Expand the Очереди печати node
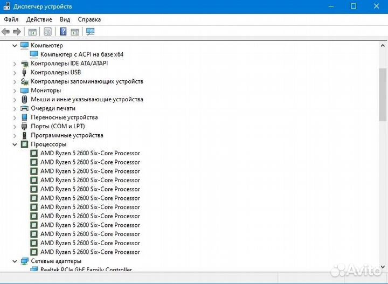 point(15,109)
